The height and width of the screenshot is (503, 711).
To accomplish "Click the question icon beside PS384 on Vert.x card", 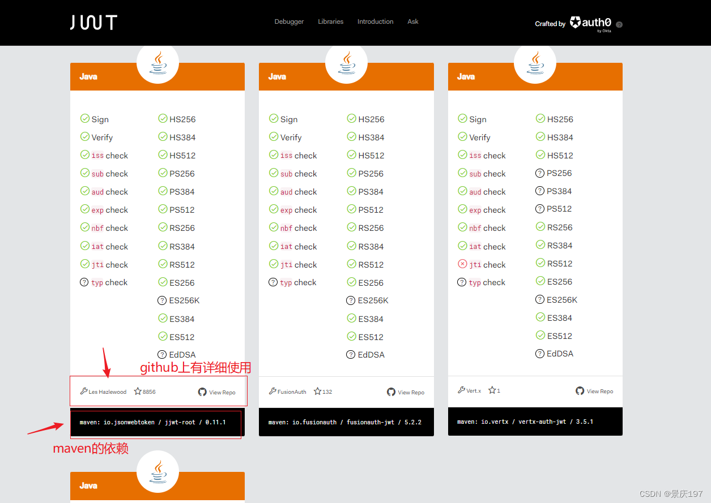I will coord(540,191).
